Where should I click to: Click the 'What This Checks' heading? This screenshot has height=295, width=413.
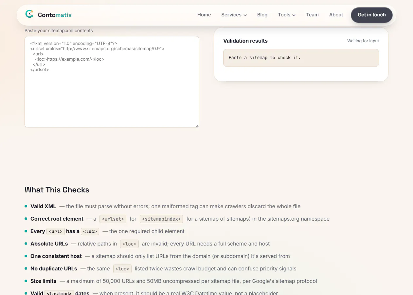coord(57,190)
